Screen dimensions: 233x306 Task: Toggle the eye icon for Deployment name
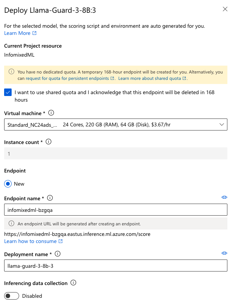coord(224,253)
